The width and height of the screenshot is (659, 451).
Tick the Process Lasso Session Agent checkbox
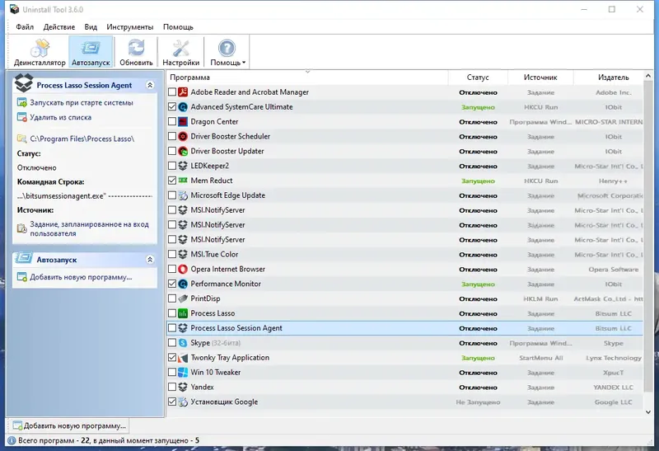point(172,328)
